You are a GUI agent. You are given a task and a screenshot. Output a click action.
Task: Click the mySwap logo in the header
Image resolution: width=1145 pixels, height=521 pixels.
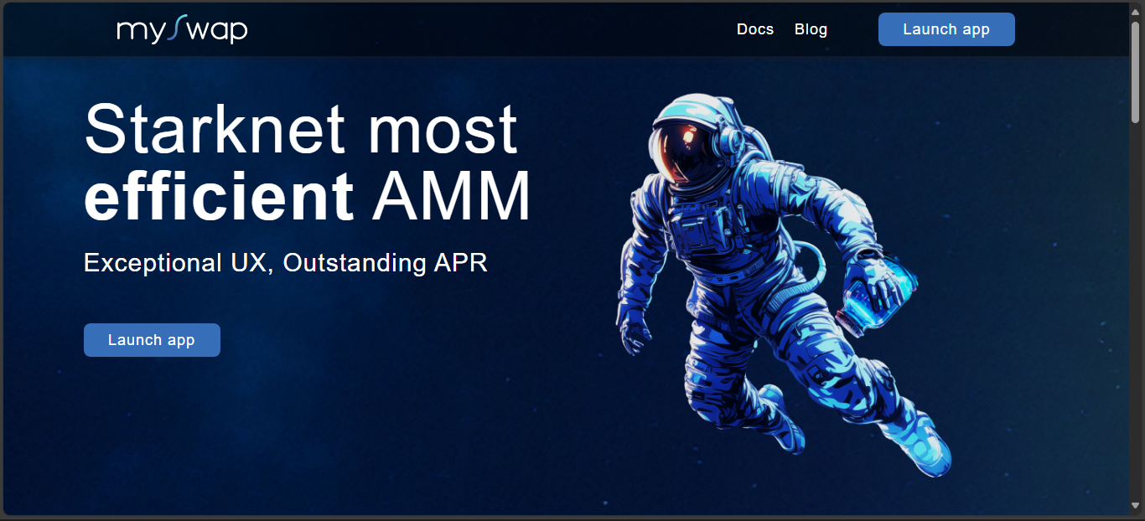pos(182,30)
